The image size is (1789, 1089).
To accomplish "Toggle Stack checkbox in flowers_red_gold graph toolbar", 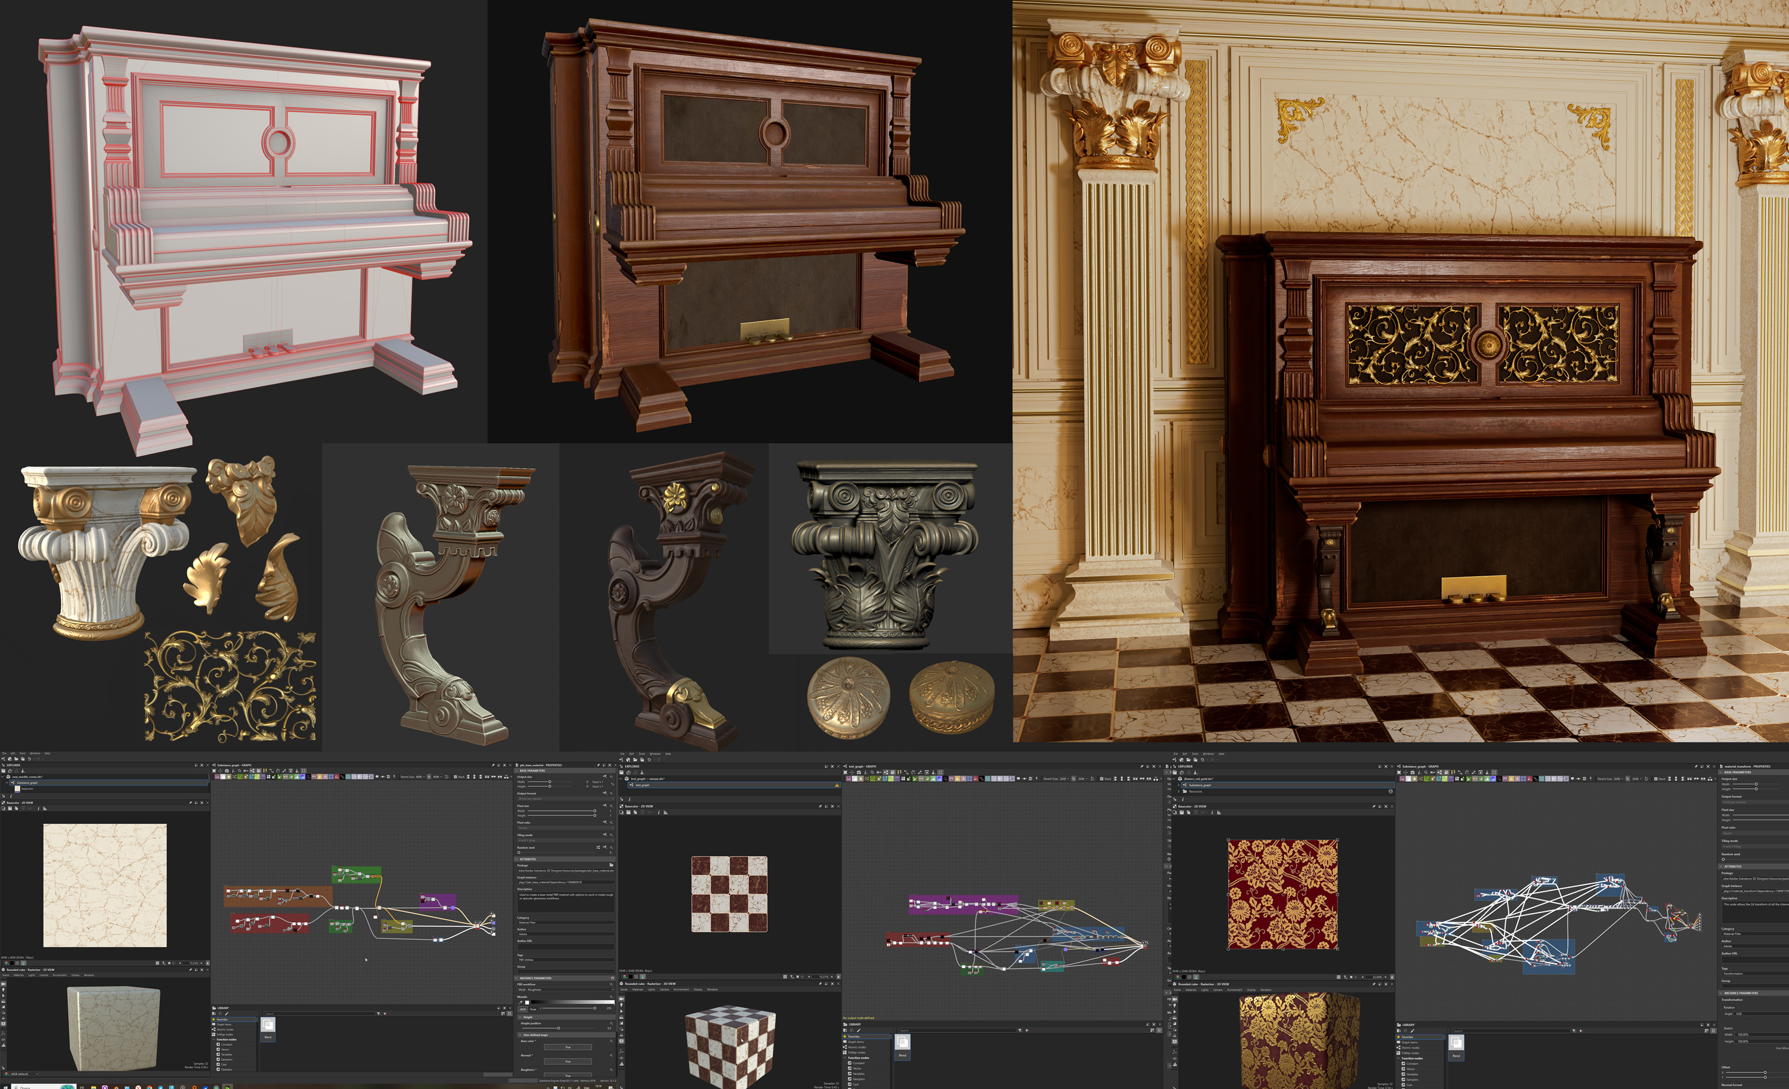I will point(1656,779).
